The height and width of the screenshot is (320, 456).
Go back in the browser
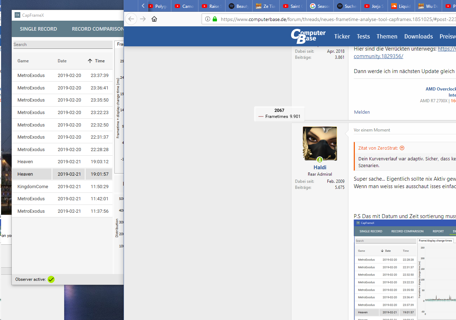[131, 19]
